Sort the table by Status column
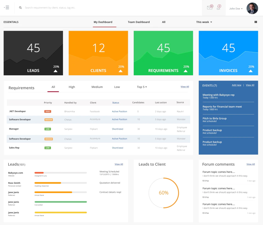The width and height of the screenshot is (263, 225). 116,102
